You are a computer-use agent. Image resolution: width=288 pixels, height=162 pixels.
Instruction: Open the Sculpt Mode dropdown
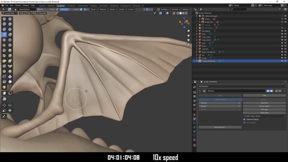click(x=9, y=13)
